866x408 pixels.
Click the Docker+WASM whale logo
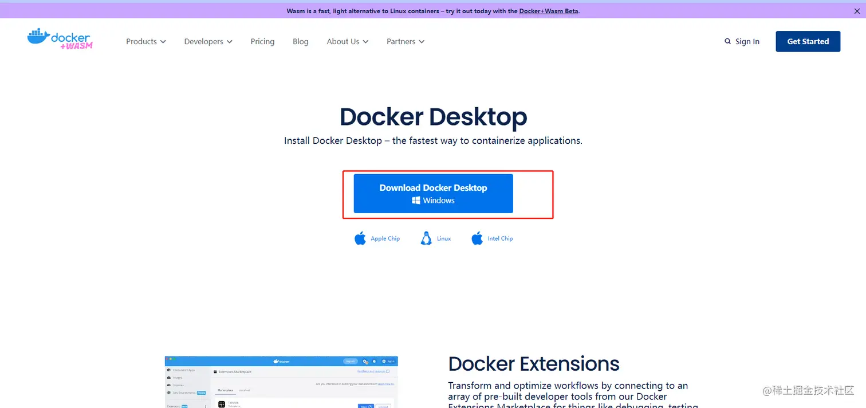point(60,39)
